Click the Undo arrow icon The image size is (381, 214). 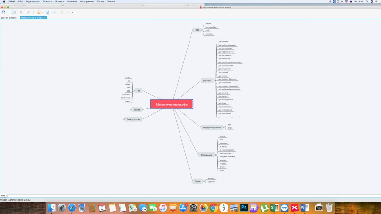coord(21,12)
